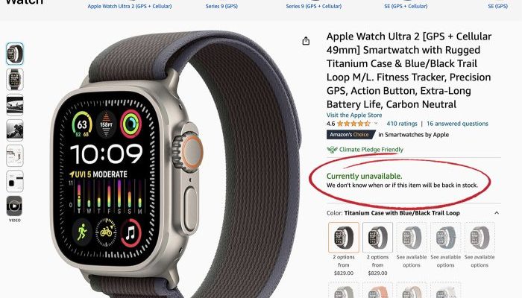Screen dimensions: 522x298
Task: Select the second watch front-view thumbnail
Action: tap(15, 80)
